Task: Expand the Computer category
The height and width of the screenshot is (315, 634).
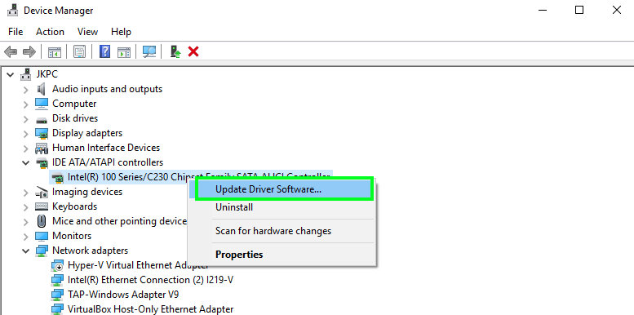Action: click(26, 104)
